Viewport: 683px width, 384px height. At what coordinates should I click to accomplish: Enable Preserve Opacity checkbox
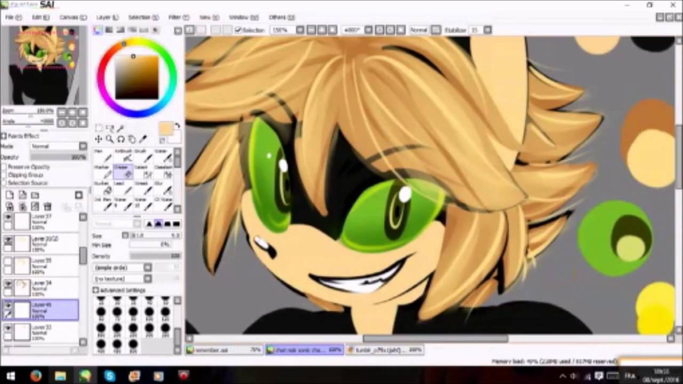pos(4,167)
